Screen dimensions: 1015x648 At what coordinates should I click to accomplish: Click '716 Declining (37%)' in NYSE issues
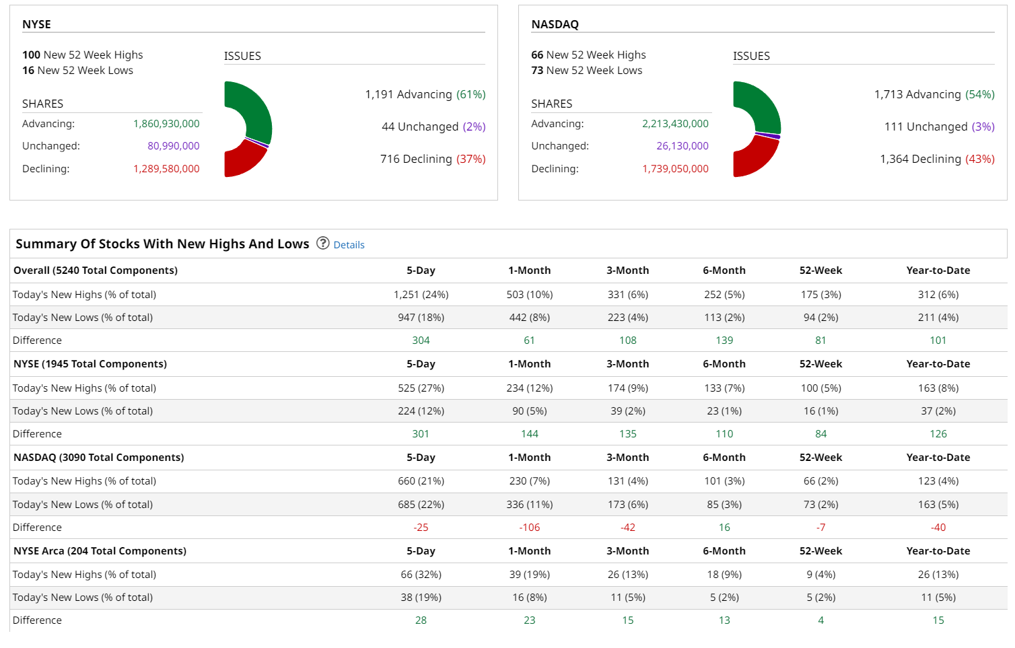click(x=433, y=159)
